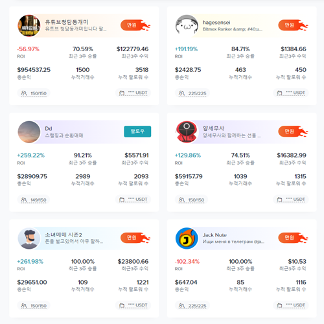Click USDT wallet icon on Dd card
Image resolution: width=324 pixels, height=324 pixels.
[x=122, y=200]
